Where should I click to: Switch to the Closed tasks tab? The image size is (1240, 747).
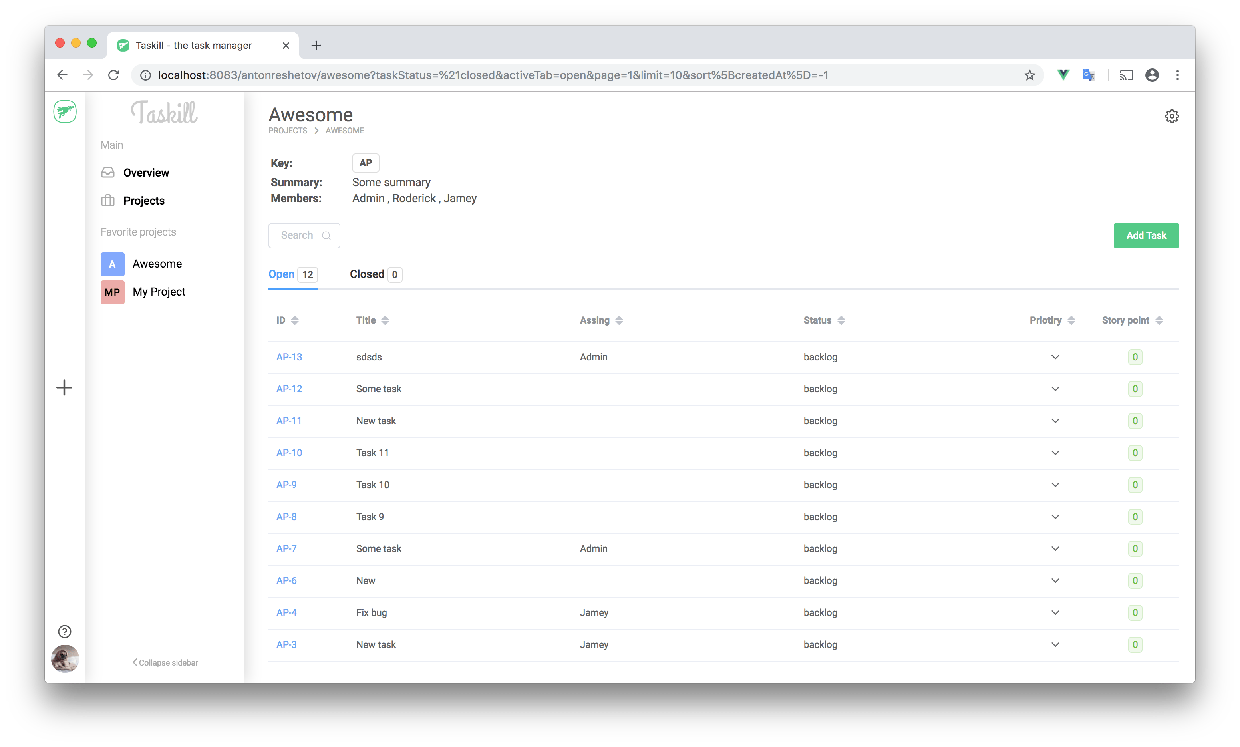click(376, 274)
